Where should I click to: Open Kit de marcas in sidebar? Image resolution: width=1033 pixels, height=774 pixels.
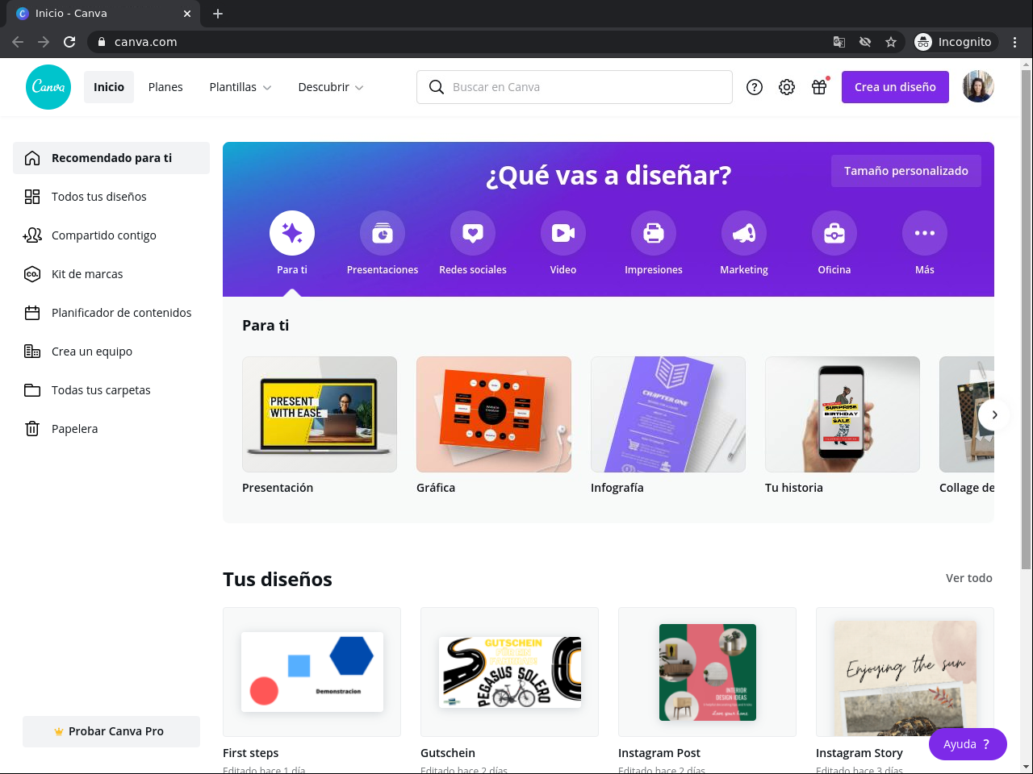point(111,274)
